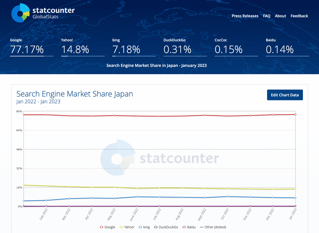Click the 48% y-axis label
The image size is (319, 233).
click(19, 149)
